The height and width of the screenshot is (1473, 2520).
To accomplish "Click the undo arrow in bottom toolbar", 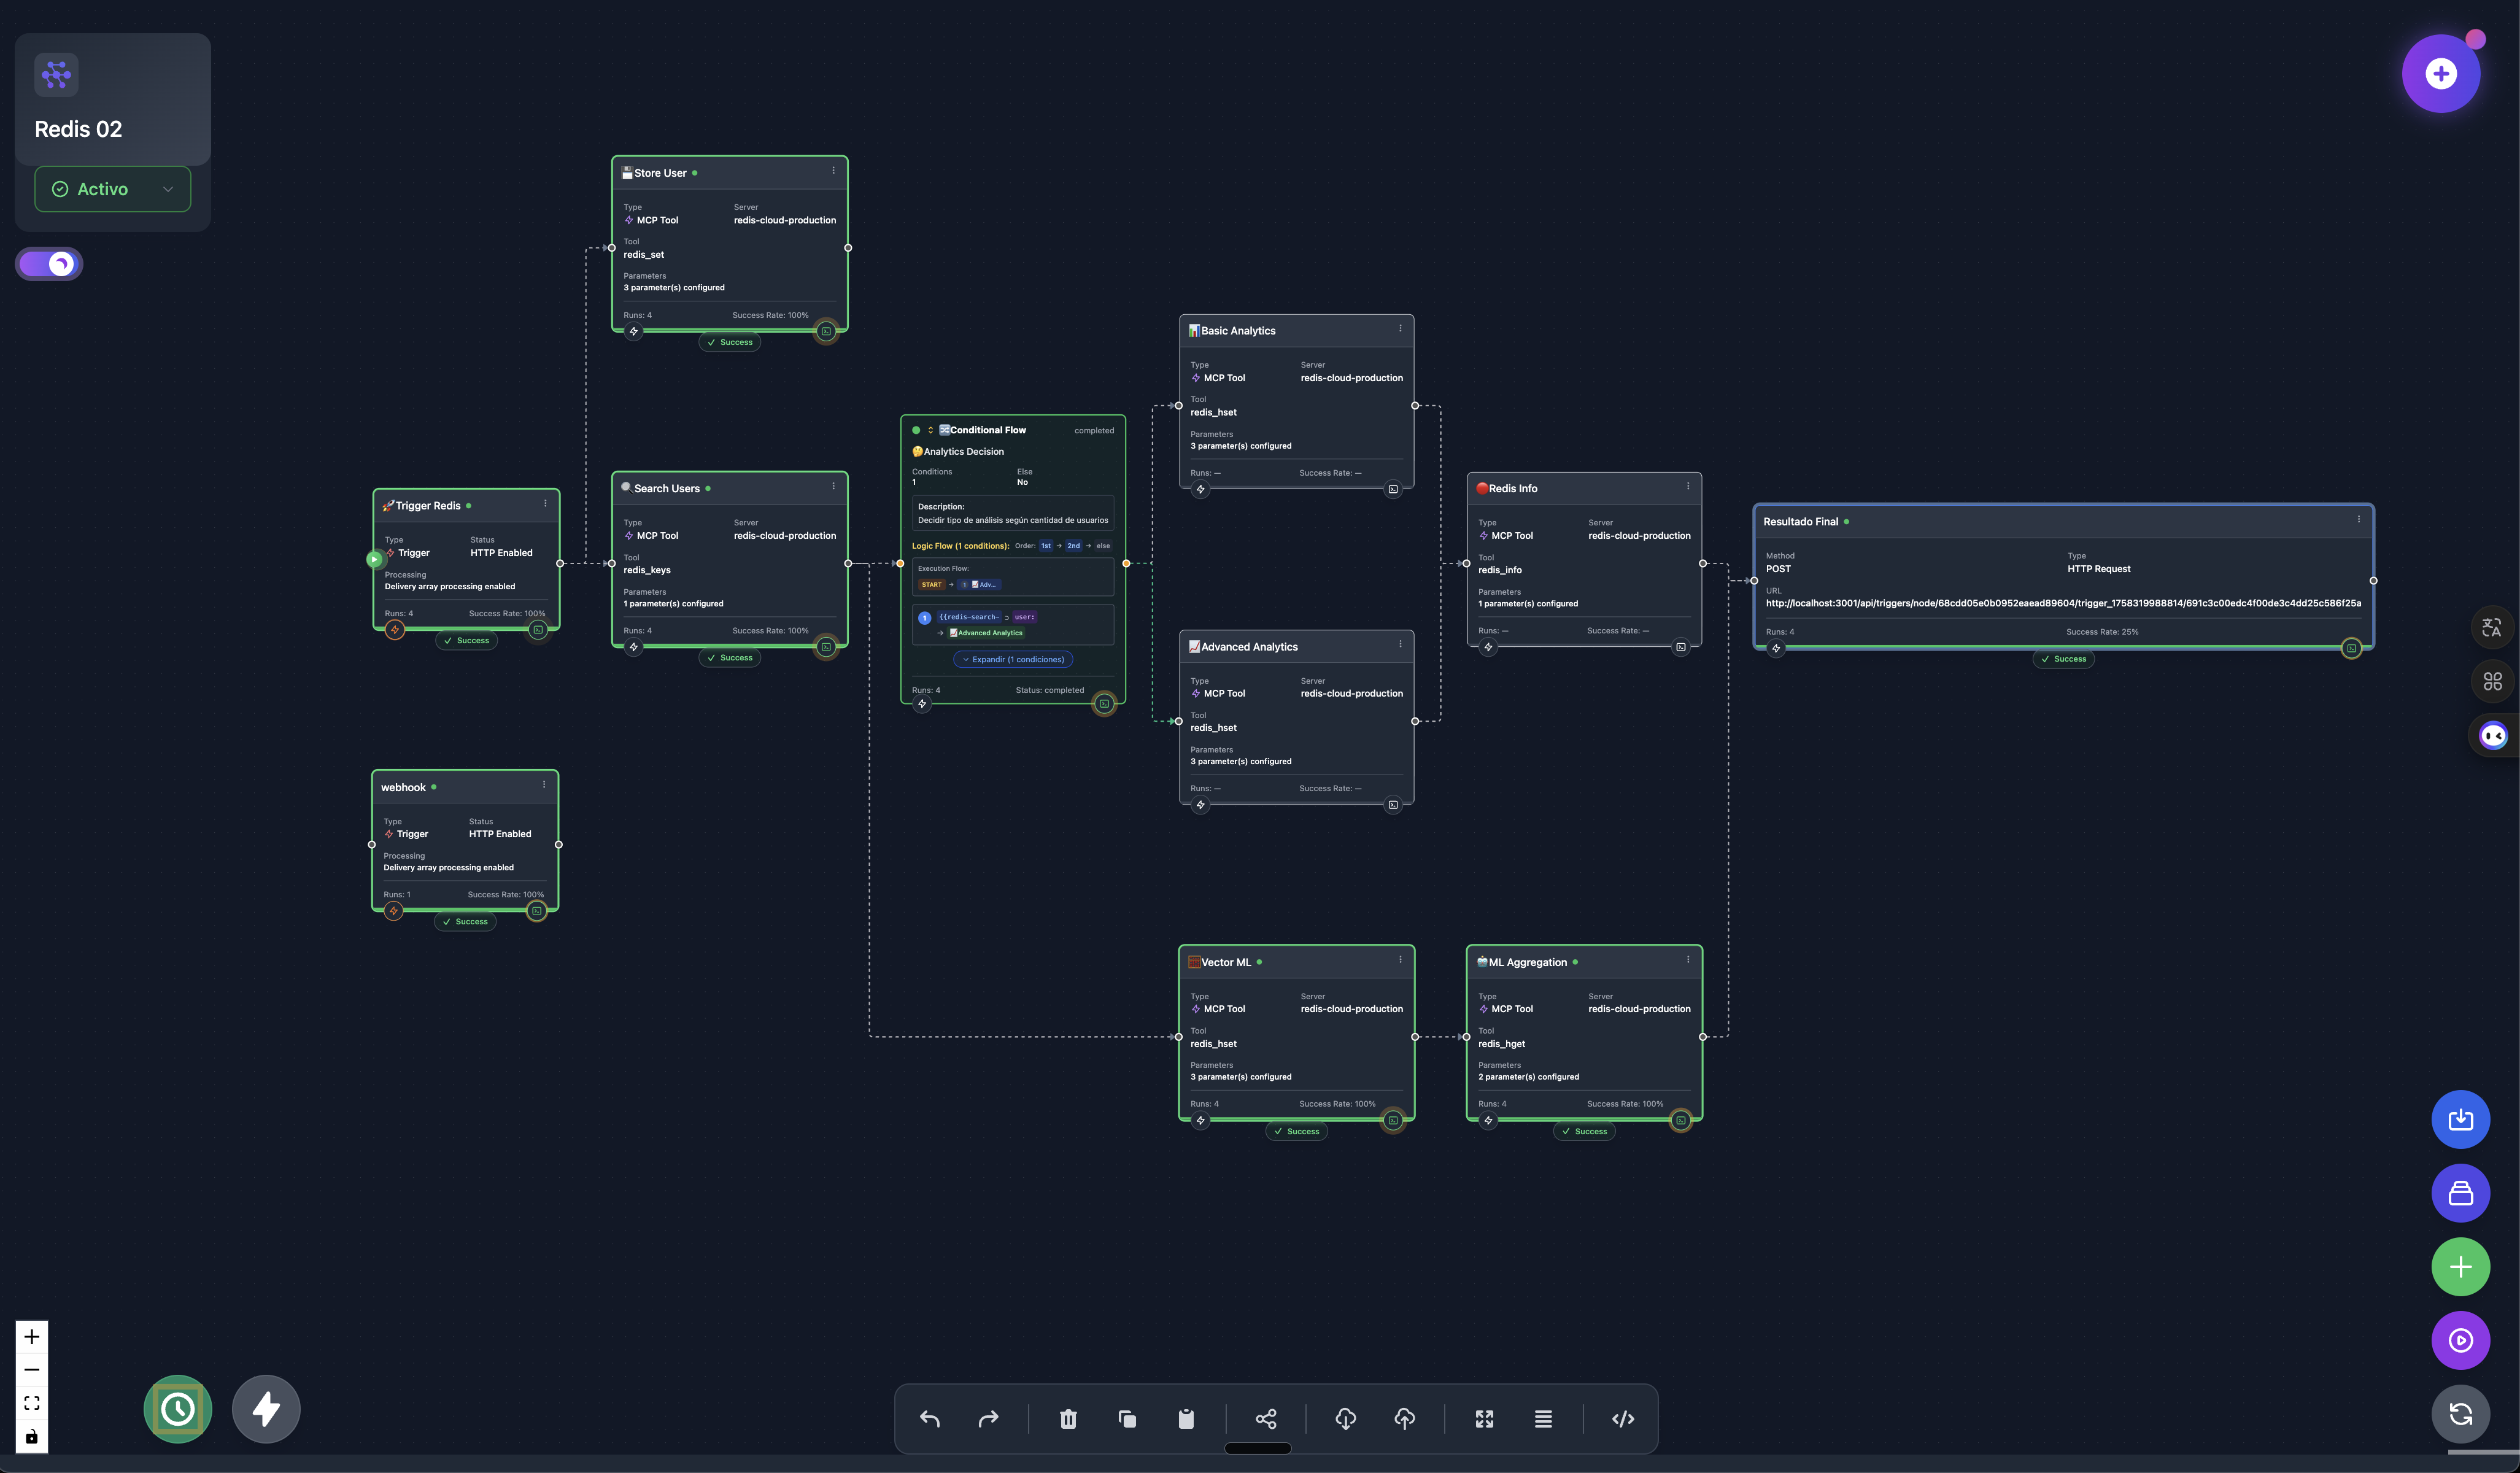I will 929,1418.
